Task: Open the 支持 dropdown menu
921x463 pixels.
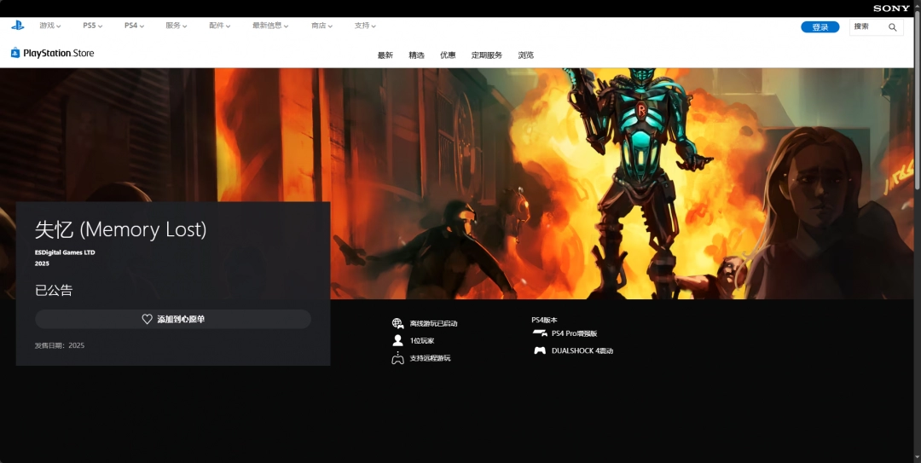Action: coord(366,26)
